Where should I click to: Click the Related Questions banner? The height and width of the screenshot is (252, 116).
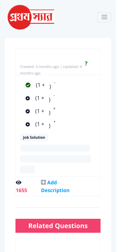point(58,226)
